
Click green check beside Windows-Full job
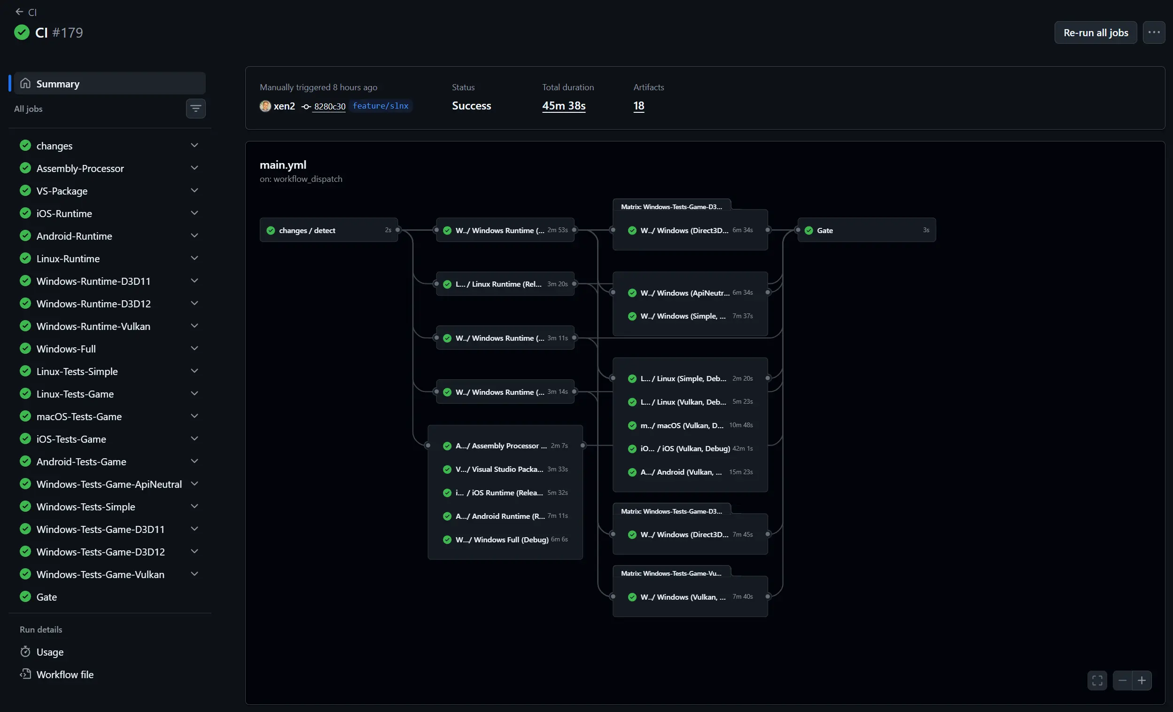25,349
